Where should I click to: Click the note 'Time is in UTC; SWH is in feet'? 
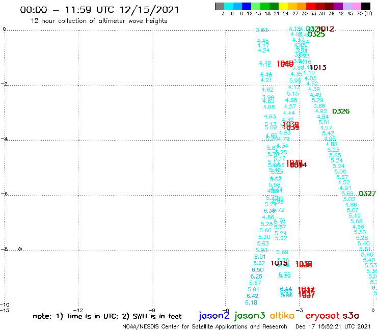coord(107,316)
